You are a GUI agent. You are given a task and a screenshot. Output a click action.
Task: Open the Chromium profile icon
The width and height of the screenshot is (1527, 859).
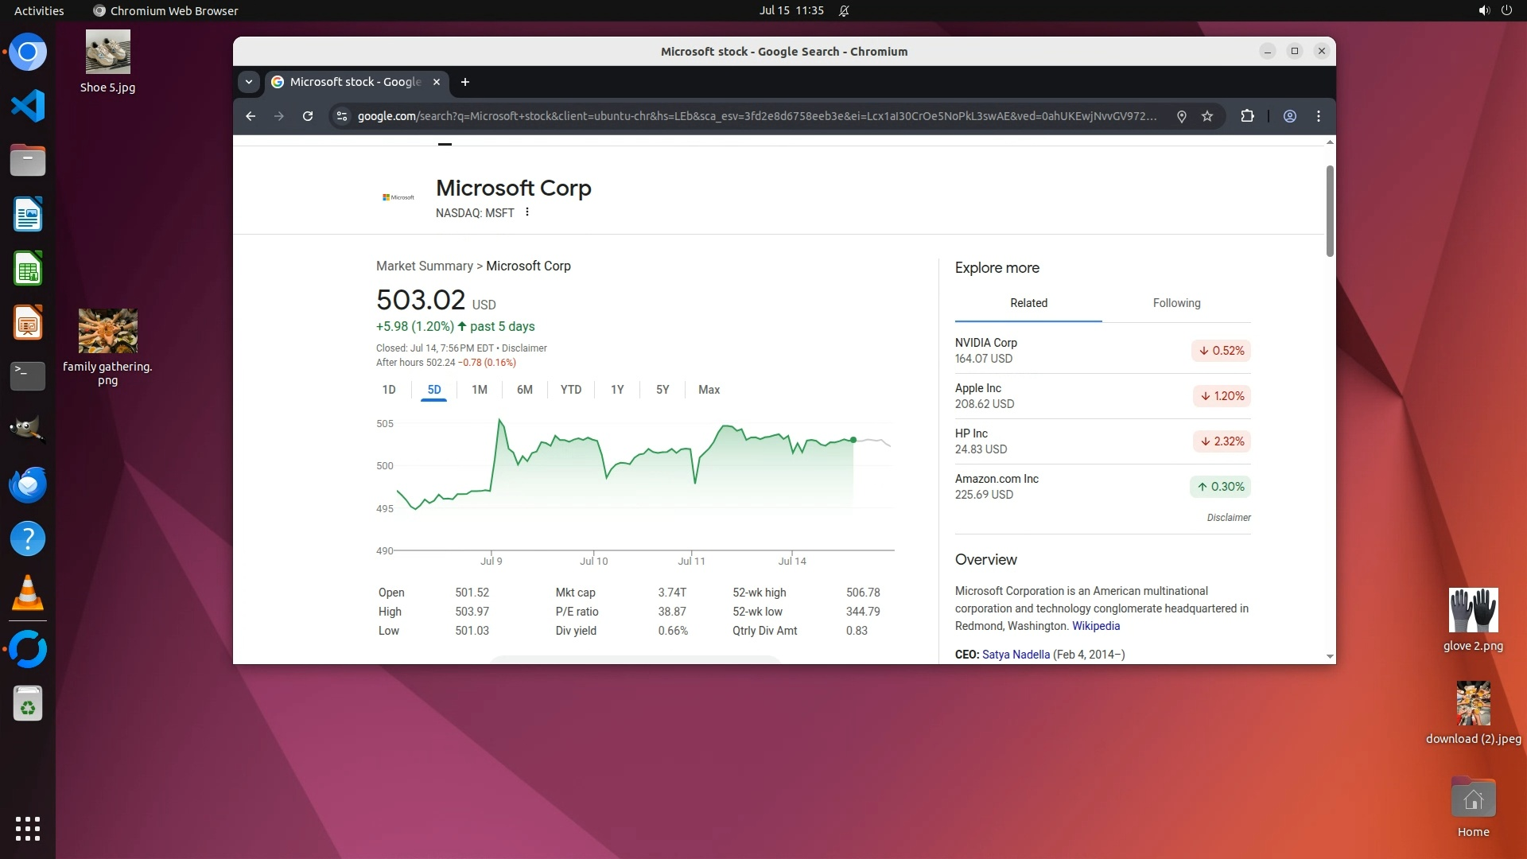click(1290, 116)
